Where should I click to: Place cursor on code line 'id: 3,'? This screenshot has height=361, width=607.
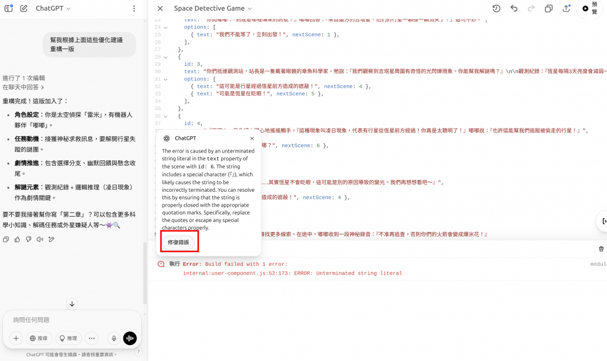(x=193, y=65)
